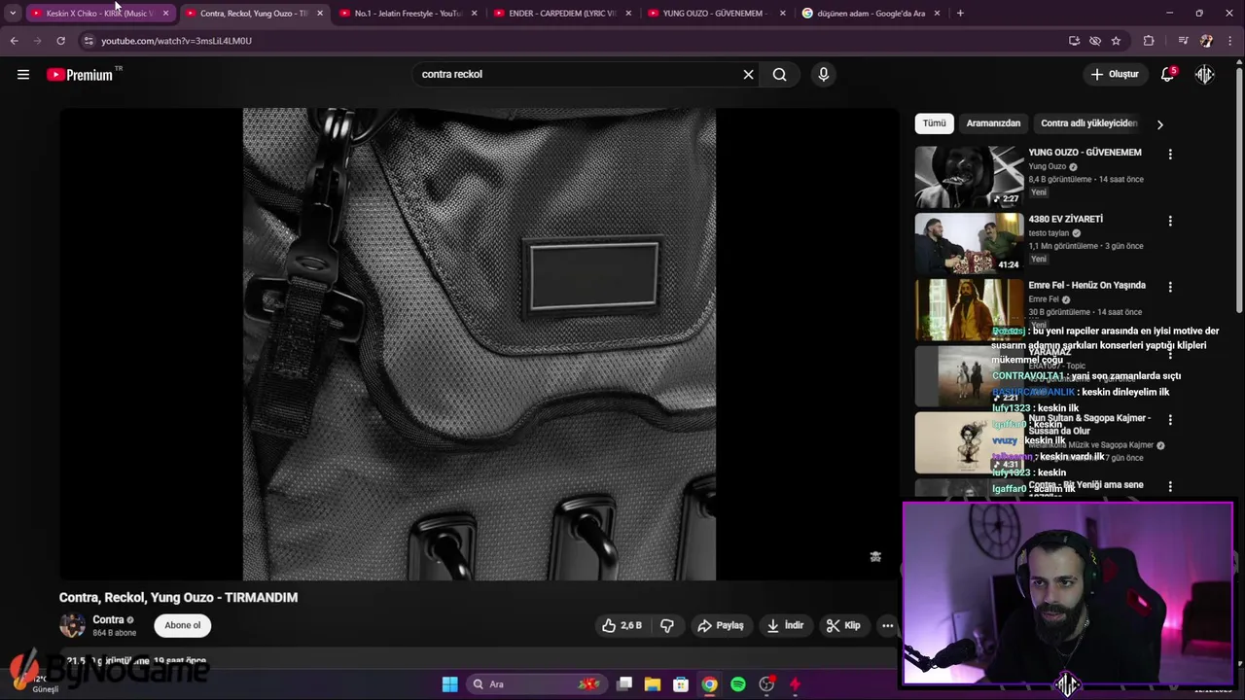1245x700 pixels.
Task: Open Chrome three-dot menu
Action: [x=1230, y=41]
